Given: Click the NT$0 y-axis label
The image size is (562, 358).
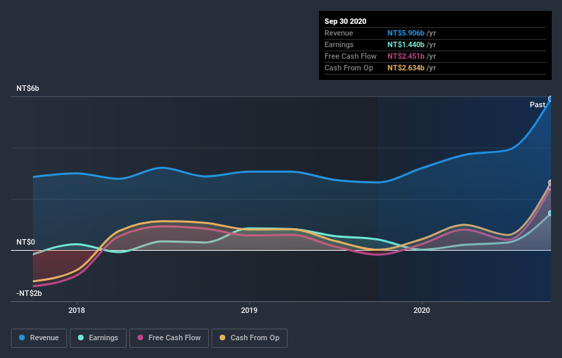Looking at the screenshot, I should (26, 242).
